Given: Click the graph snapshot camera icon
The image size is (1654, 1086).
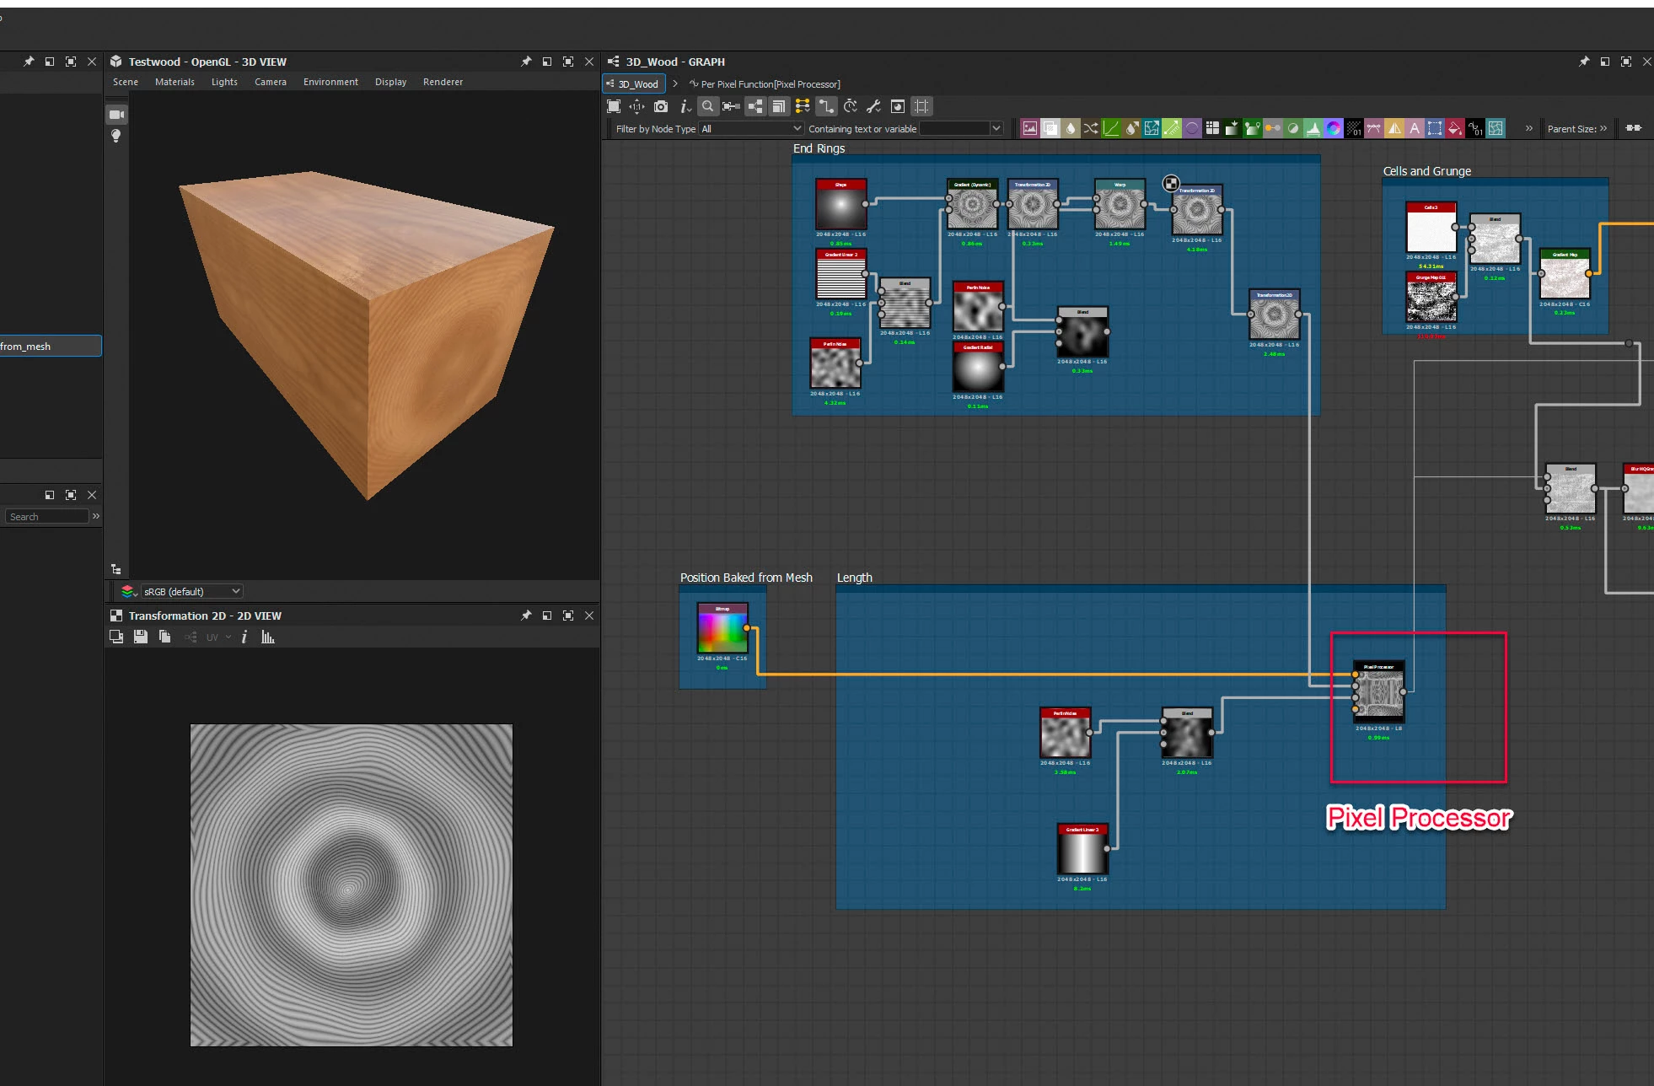Looking at the screenshot, I should pyautogui.click(x=661, y=106).
